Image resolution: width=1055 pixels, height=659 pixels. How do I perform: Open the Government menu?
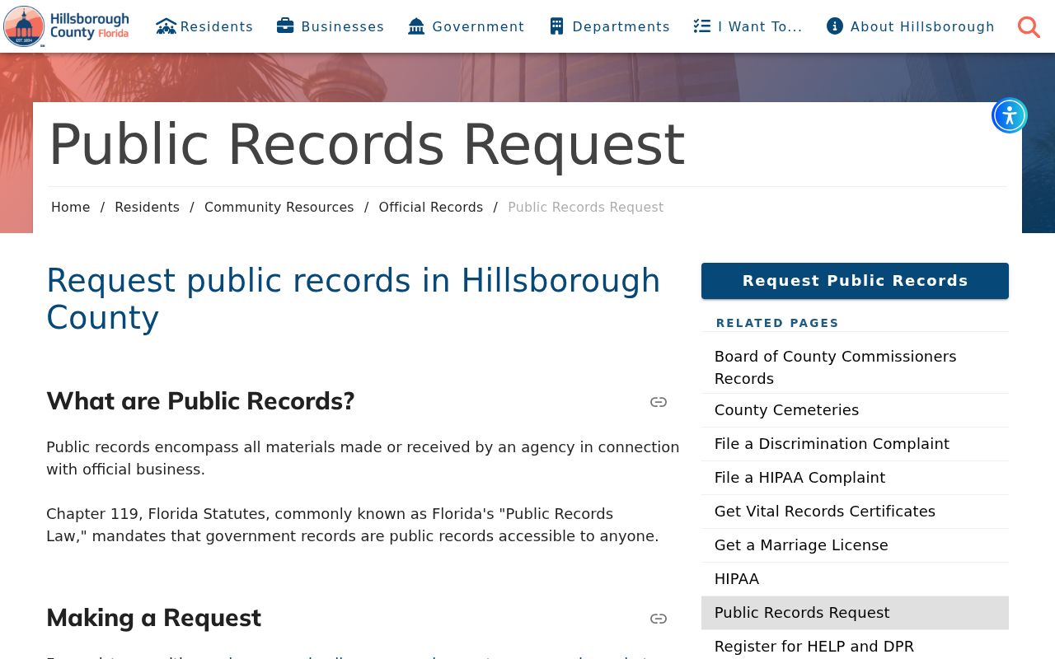tap(466, 26)
